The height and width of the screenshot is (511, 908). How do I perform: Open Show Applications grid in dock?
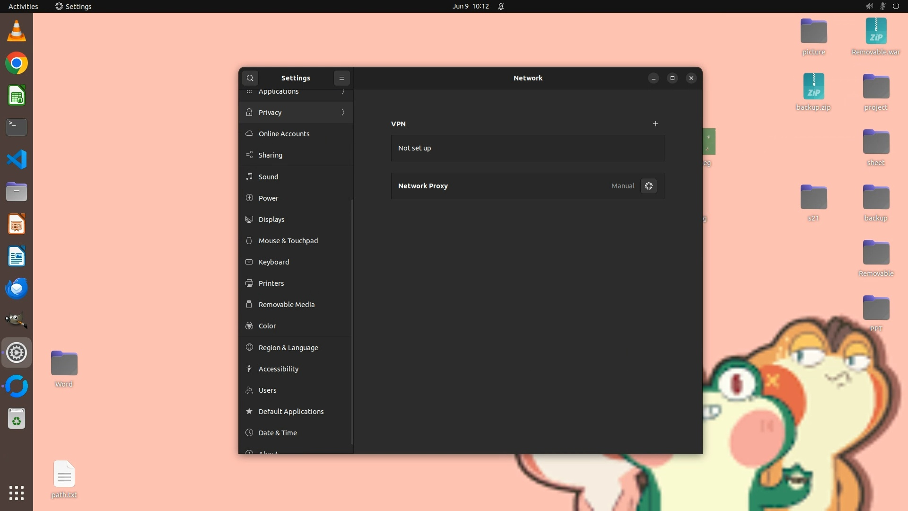(x=17, y=493)
